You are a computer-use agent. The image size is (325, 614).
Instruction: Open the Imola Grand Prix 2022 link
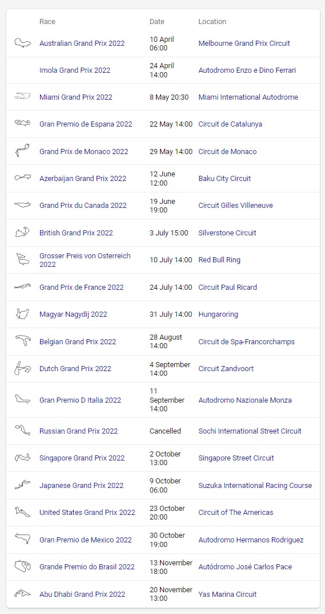pyautogui.click(x=75, y=70)
